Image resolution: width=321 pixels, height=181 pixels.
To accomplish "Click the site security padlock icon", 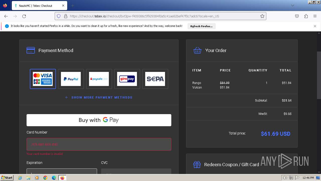I will click(66, 16).
